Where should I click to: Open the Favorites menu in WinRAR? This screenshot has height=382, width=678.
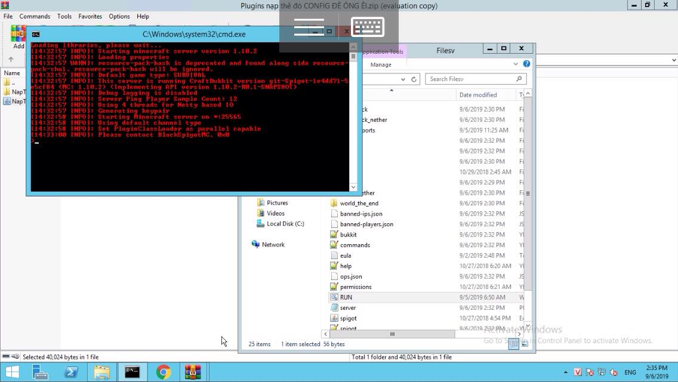click(x=90, y=16)
